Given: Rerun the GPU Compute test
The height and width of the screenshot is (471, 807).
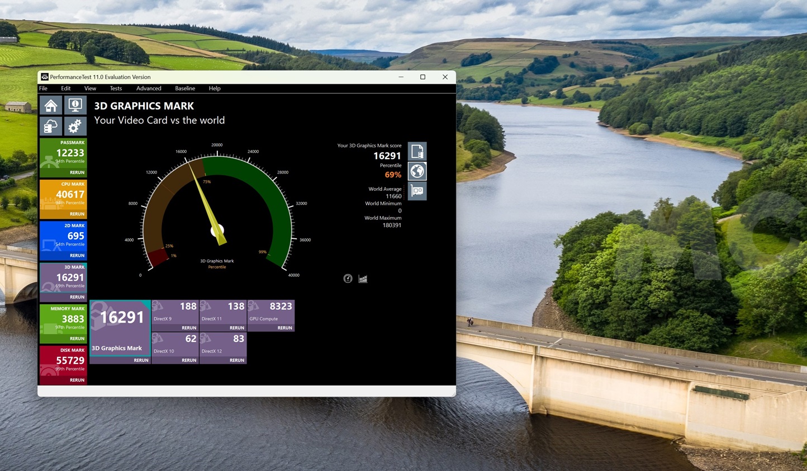Looking at the screenshot, I should [x=284, y=328].
